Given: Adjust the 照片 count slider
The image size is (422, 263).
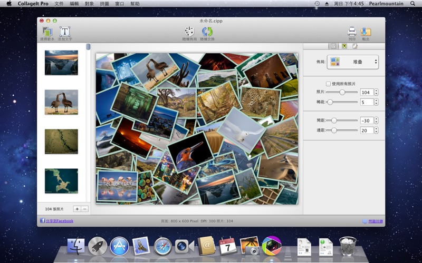Looking at the screenshot, I should (342, 93).
